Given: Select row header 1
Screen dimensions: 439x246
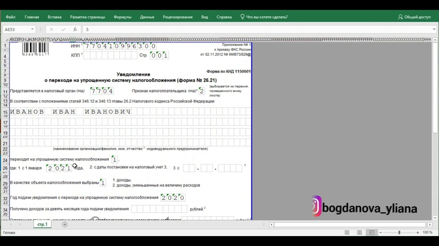Looking at the screenshot, I should point(5,45).
